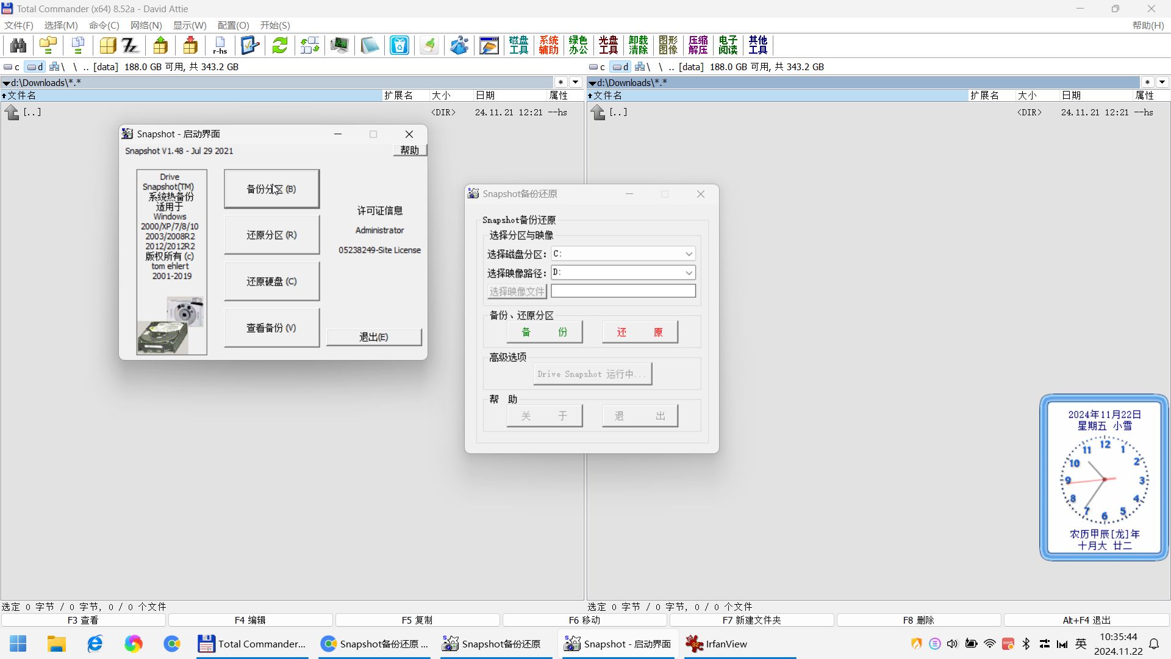Click 还原分区 (R) button

271,235
